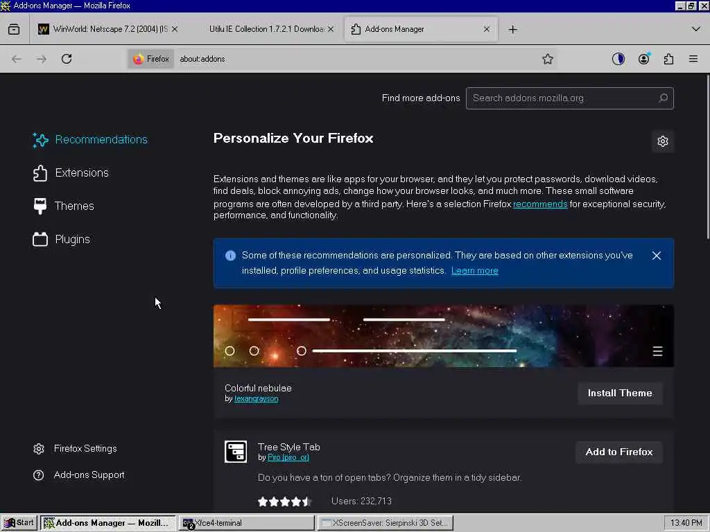Dismiss the personalized recommendations notice
This screenshot has height=532, width=710.
tap(657, 256)
